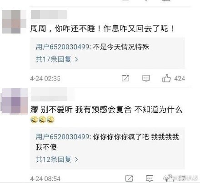Screen dimensions: 200x183
Task: Click chevron next to 共12条回复
Action: point(76,159)
